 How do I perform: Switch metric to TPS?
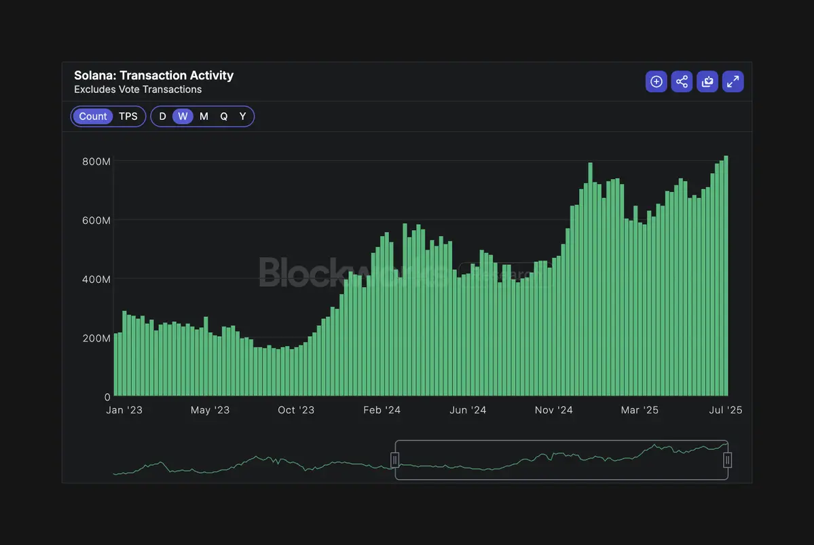coord(128,116)
